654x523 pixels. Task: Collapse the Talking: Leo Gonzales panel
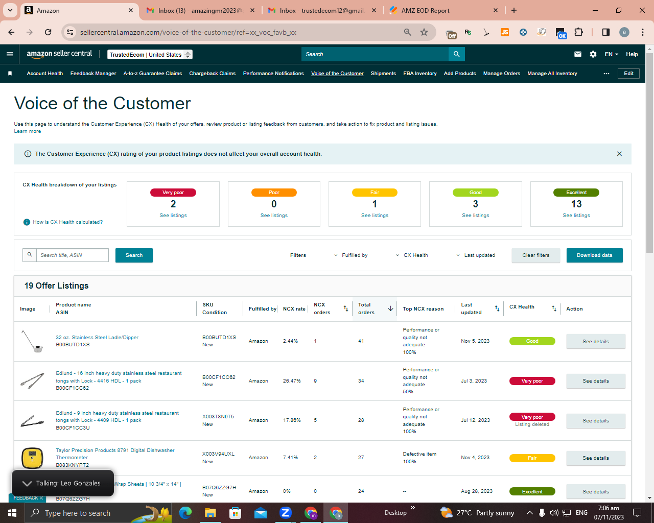tap(27, 483)
